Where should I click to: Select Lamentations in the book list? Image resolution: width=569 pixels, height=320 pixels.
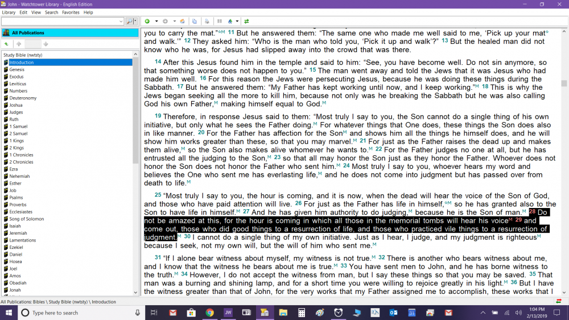point(23,240)
